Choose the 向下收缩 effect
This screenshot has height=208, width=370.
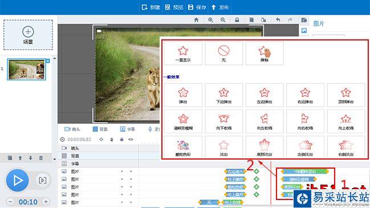tap(223, 121)
